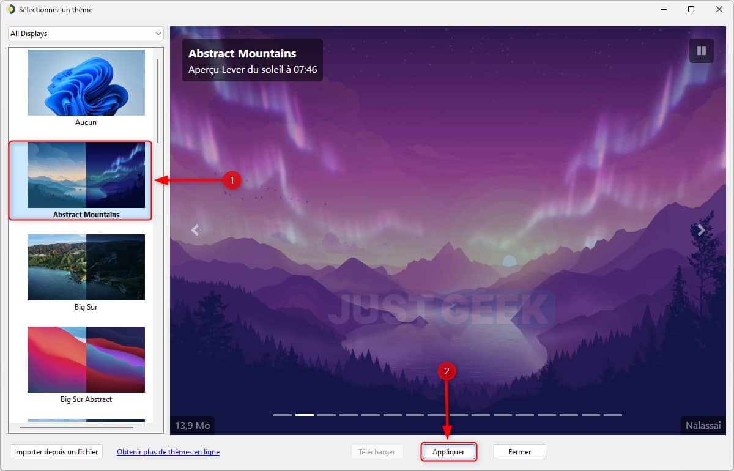Minimize the theme selection window

click(663, 9)
